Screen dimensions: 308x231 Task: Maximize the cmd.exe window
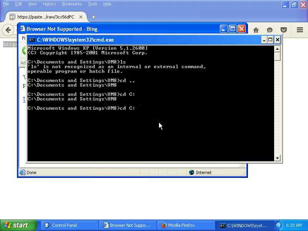pyautogui.click(x=270, y=40)
